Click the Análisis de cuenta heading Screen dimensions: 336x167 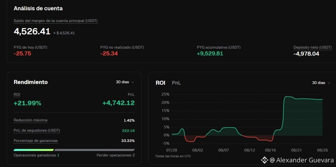coord(38,8)
